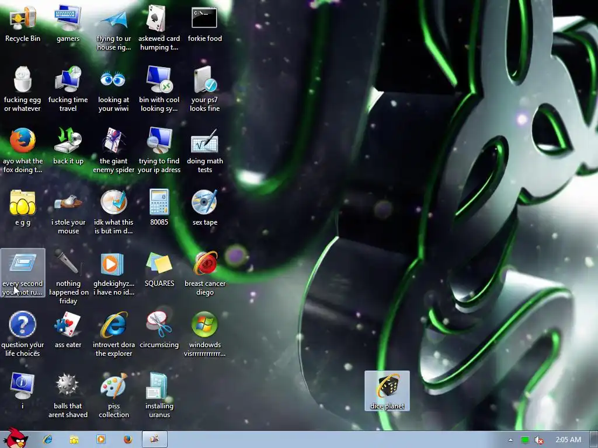Click the 'dice planet' desktop icon
This screenshot has height=448, width=598.
387,390
